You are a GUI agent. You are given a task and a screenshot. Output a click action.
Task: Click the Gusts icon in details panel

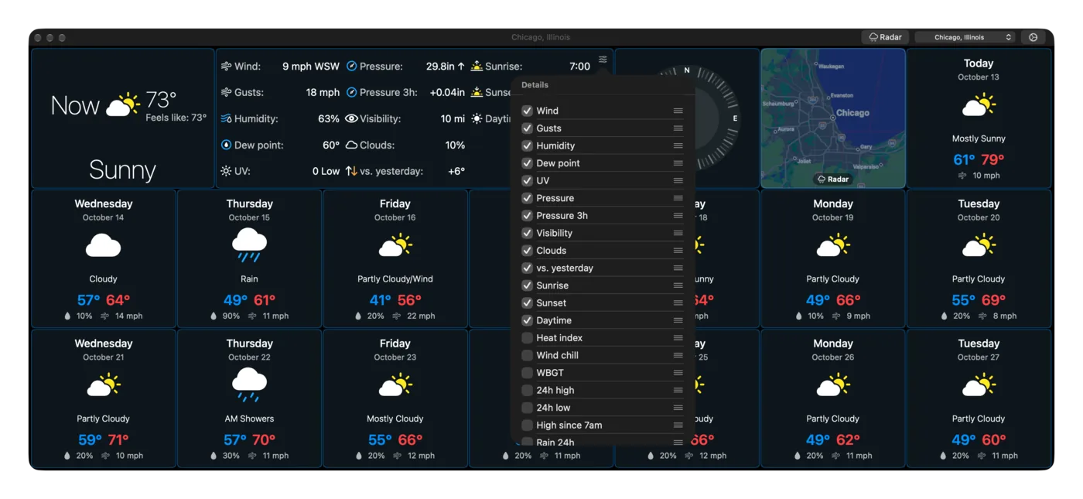pos(226,92)
